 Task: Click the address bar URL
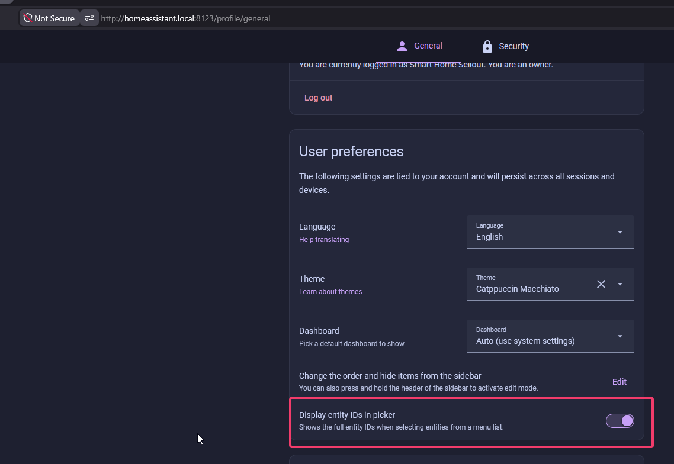pyautogui.click(x=186, y=18)
